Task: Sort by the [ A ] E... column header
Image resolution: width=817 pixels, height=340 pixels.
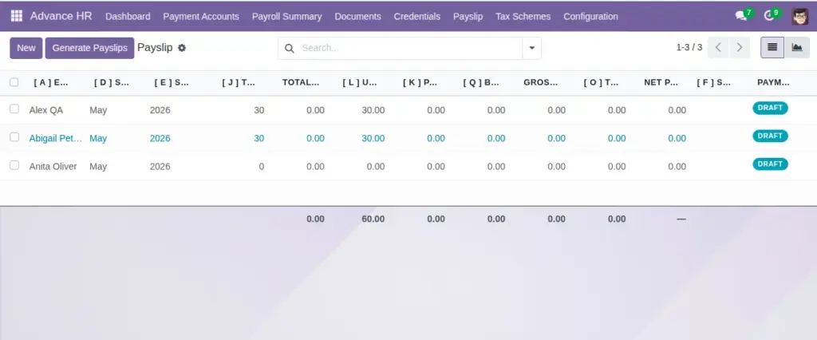Action: pyautogui.click(x=50, y=82)
